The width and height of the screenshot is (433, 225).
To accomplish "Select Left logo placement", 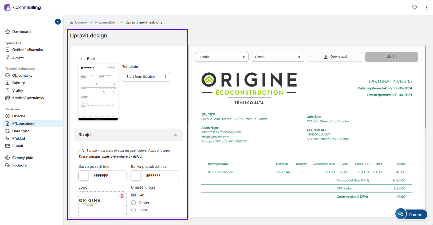I will tap(134, 195).
